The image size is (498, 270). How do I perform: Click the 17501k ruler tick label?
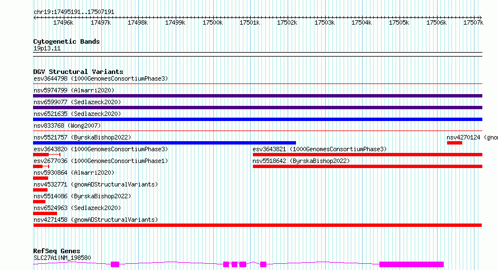click(x=250, y=22)
